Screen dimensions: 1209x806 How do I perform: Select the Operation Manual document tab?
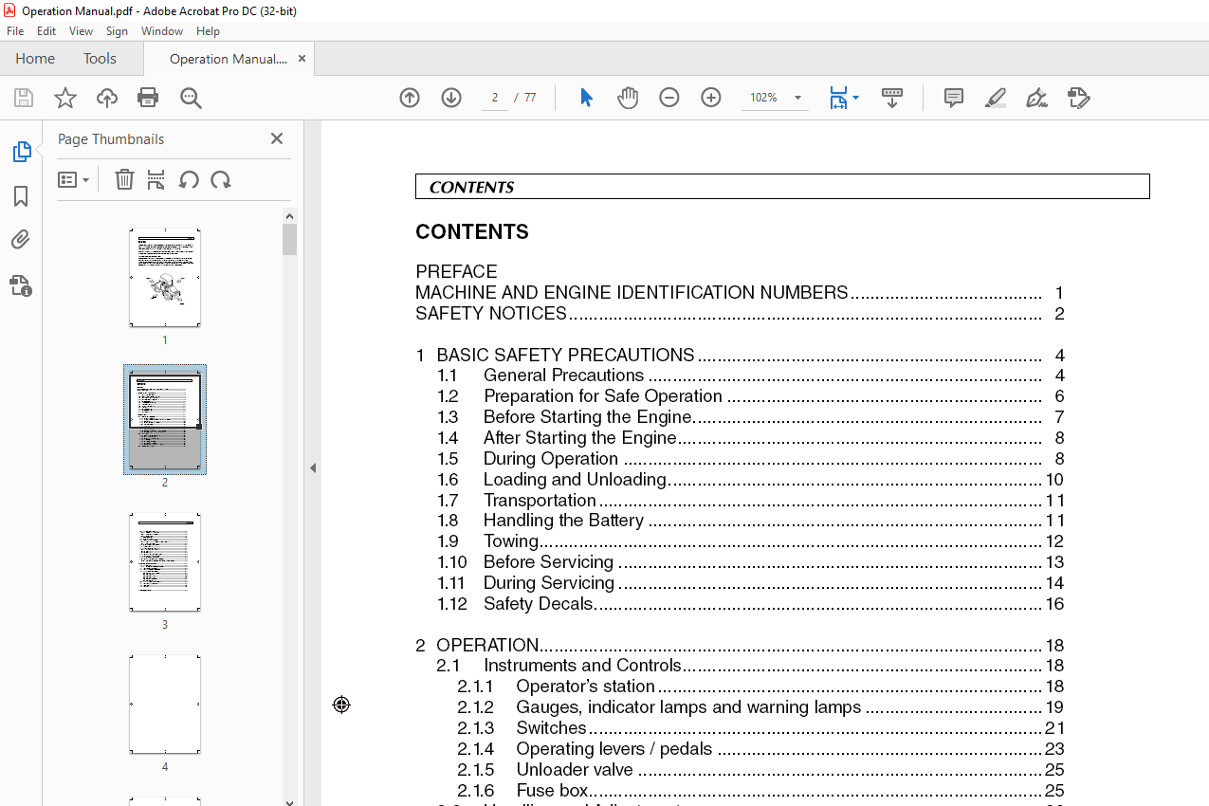pyautogui.click(x=229, y=59)
